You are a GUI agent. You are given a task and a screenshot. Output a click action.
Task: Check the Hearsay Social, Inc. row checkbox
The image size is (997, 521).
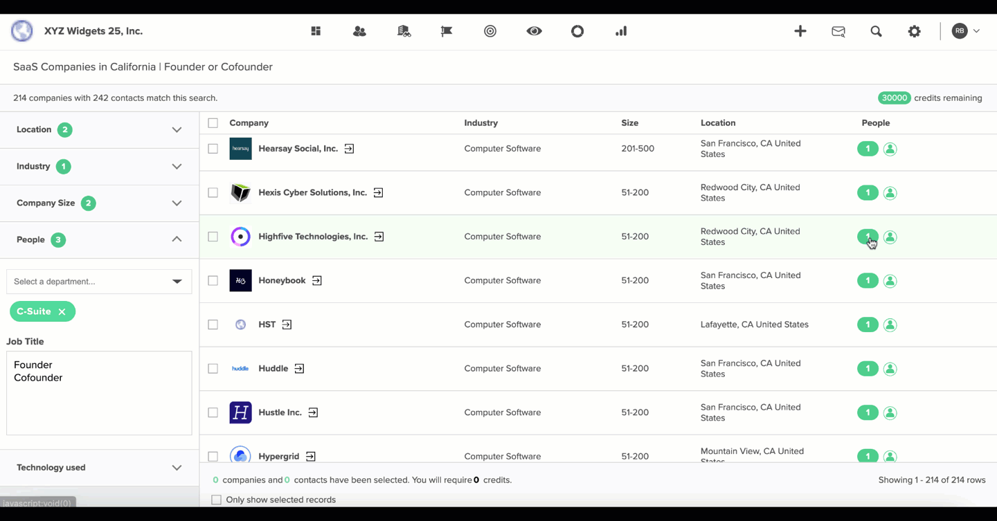[x=213, y=149]
